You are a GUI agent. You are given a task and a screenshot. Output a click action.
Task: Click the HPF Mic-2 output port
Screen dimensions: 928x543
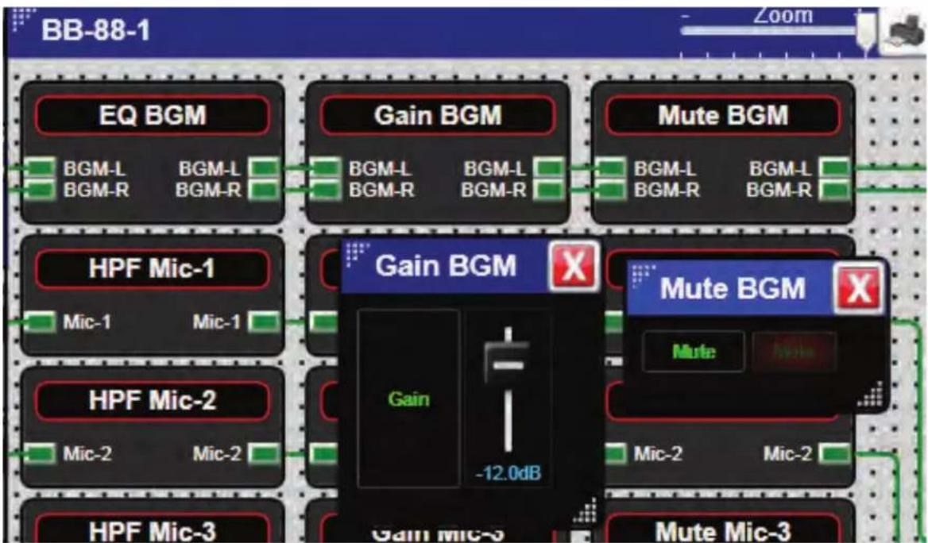pos(264,454)
